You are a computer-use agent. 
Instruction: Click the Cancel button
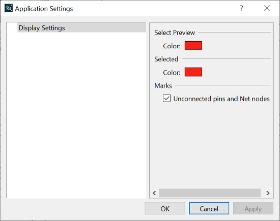[x=209, y=208]
